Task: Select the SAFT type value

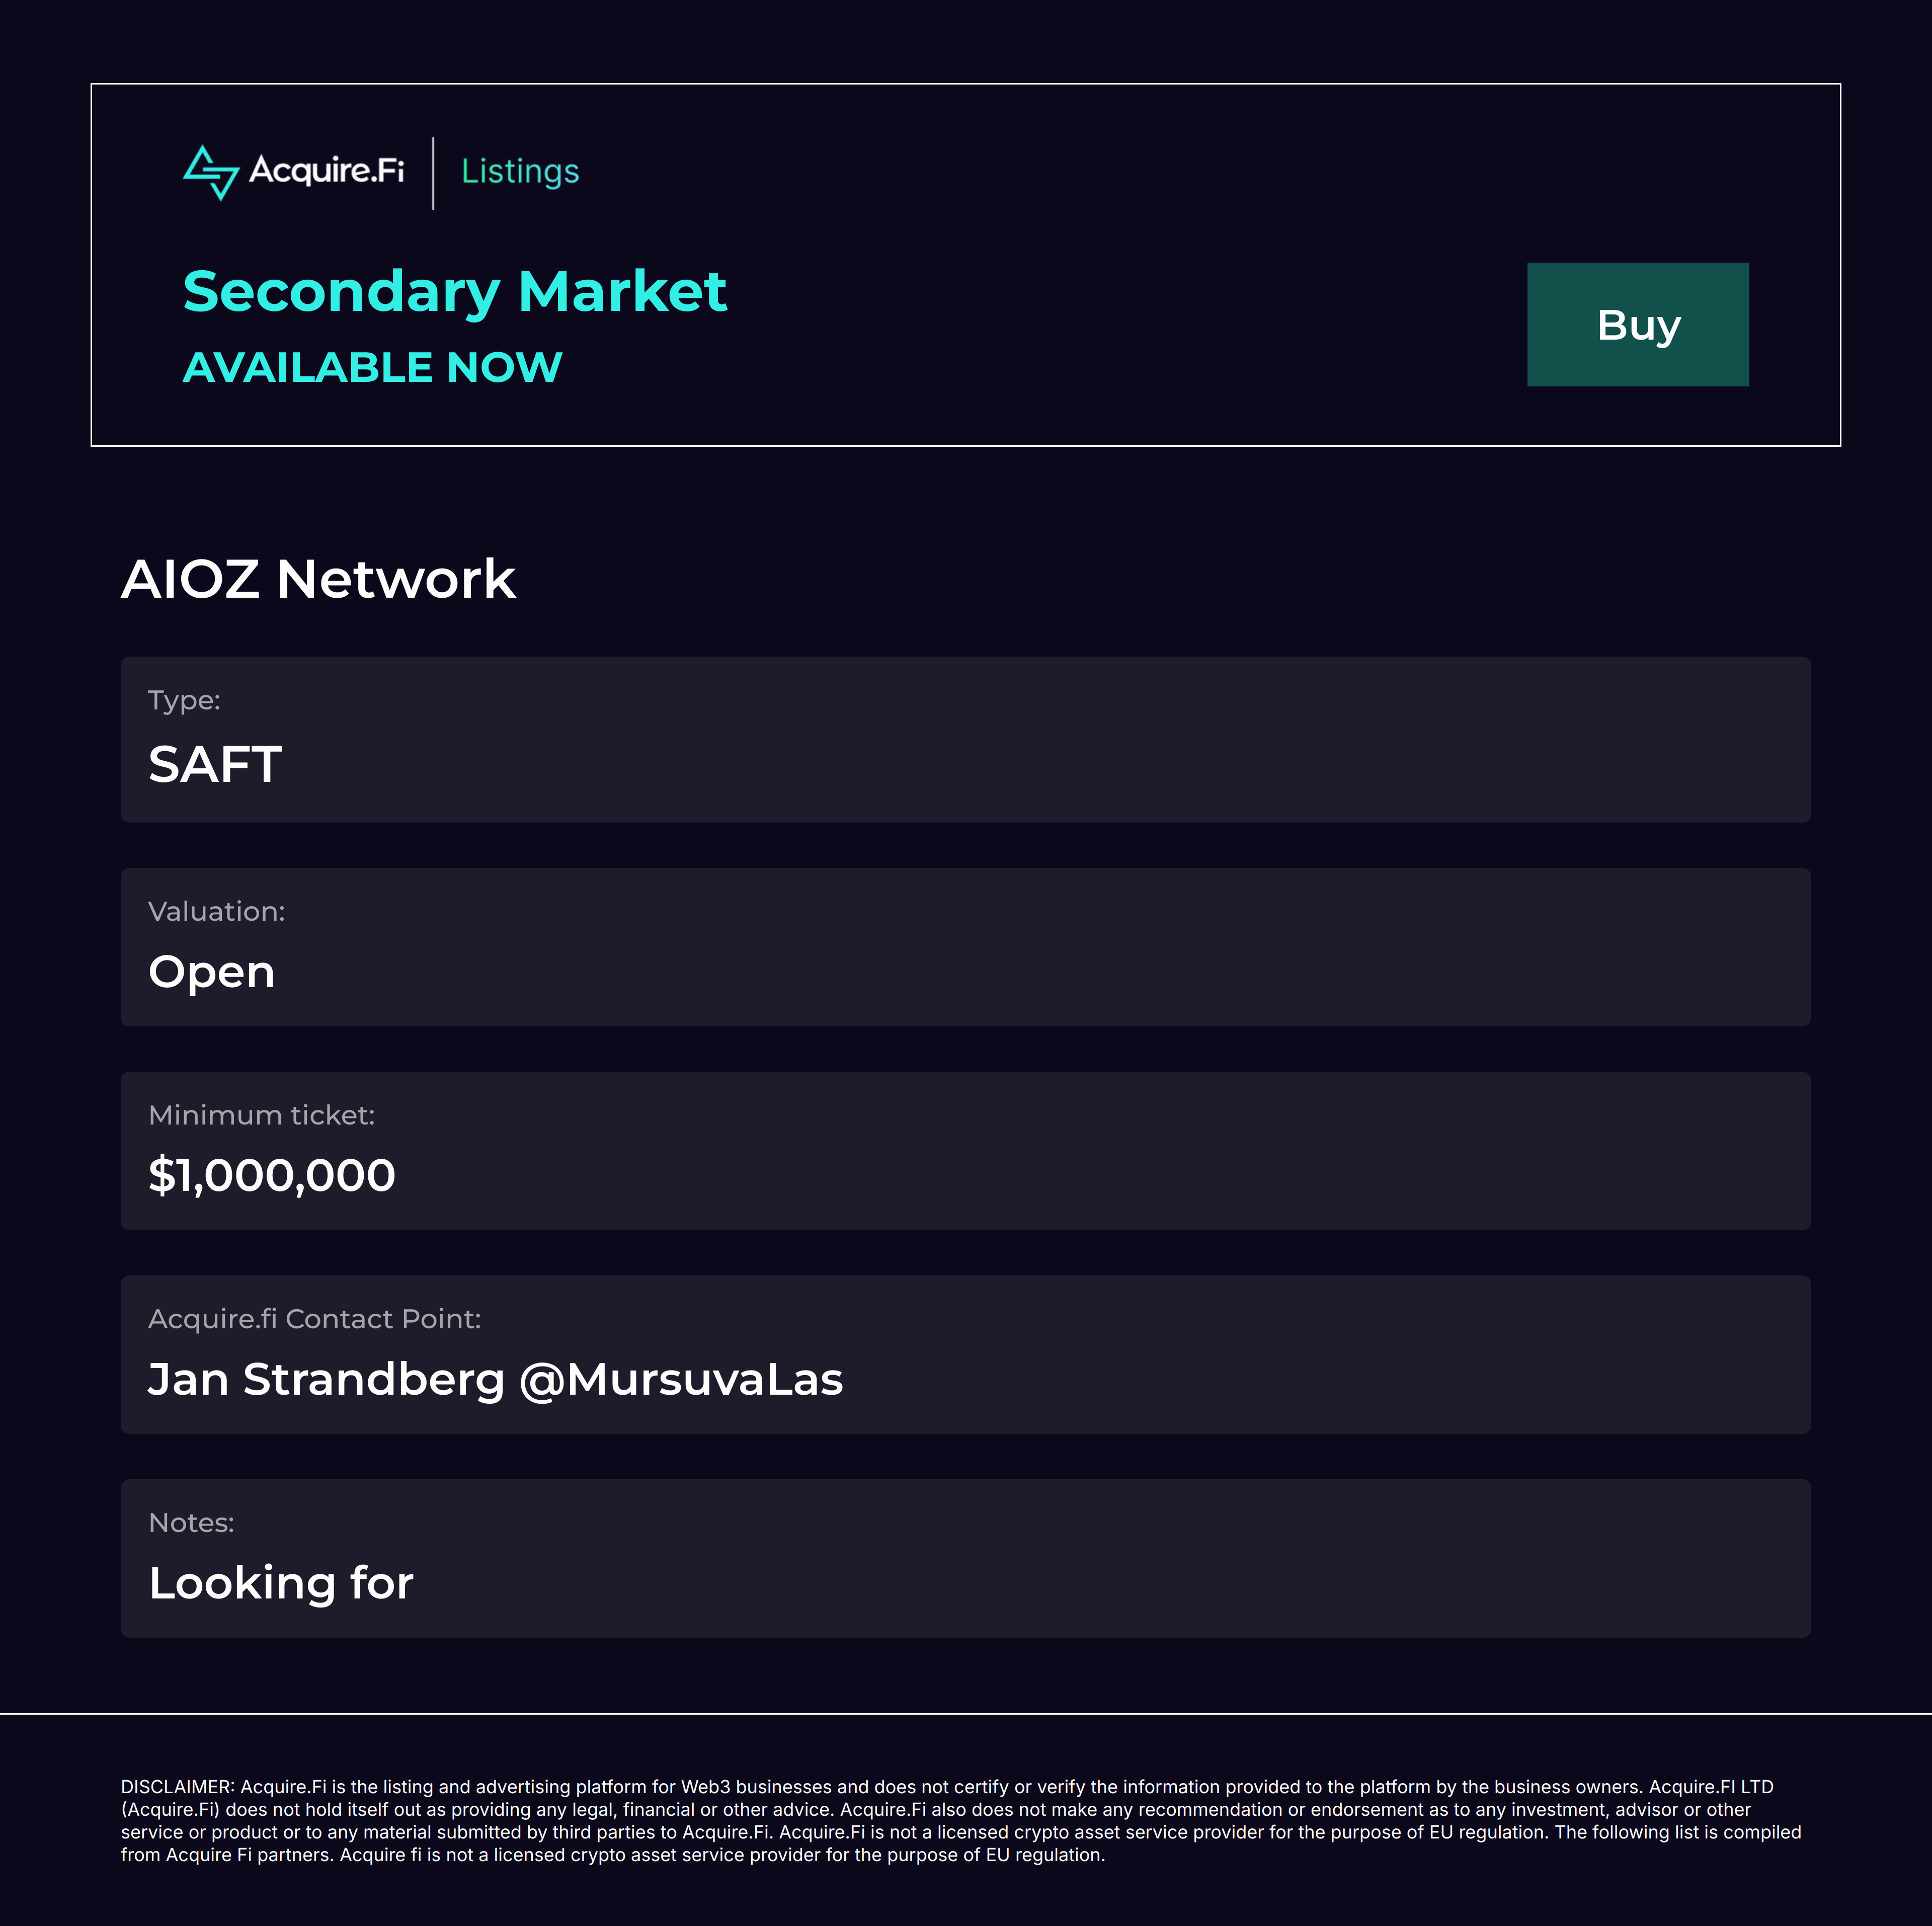Action: click(215, 764)
